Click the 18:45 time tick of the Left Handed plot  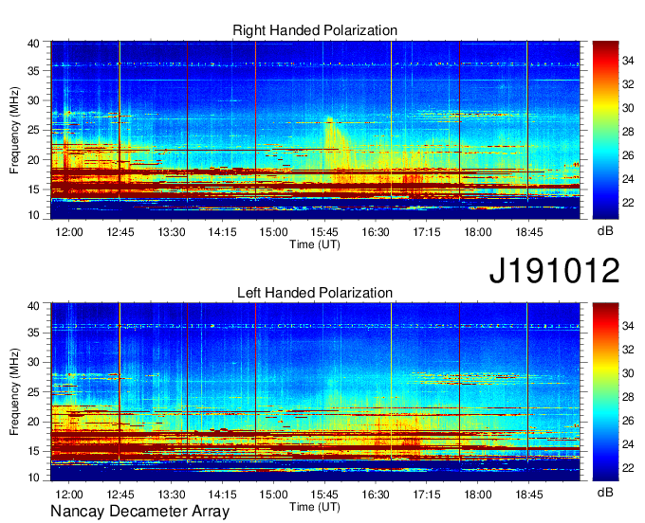[x=529, y=495]
